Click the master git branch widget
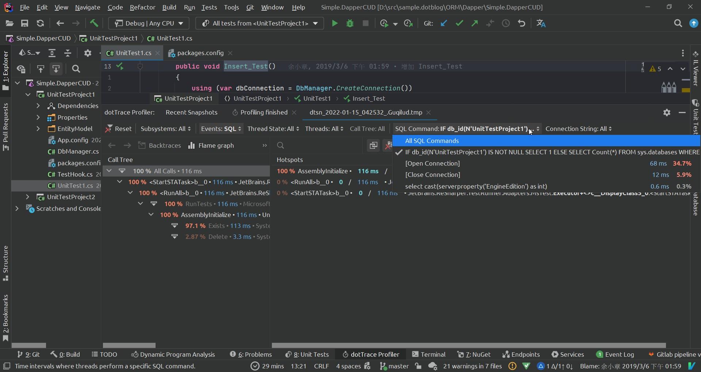701x372 pixels. click(394, 366)
